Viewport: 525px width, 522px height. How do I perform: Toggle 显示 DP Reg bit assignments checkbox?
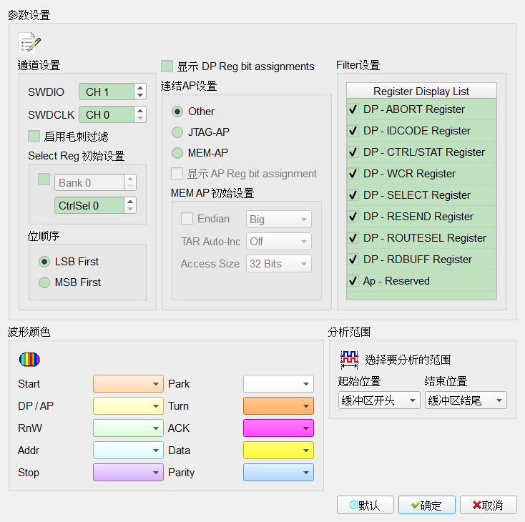click(167, 66)
